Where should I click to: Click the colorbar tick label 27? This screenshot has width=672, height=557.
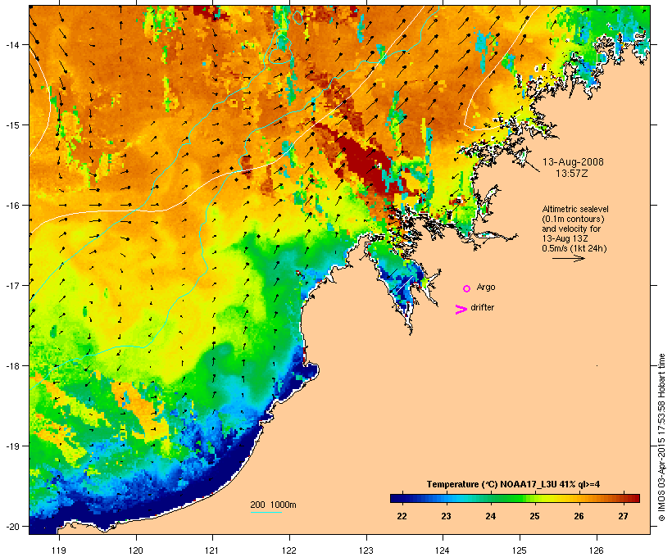[623, 516]
